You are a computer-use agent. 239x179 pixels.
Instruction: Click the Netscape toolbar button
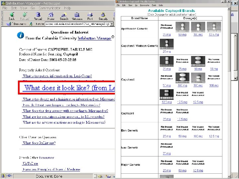(x=77, y=16)
